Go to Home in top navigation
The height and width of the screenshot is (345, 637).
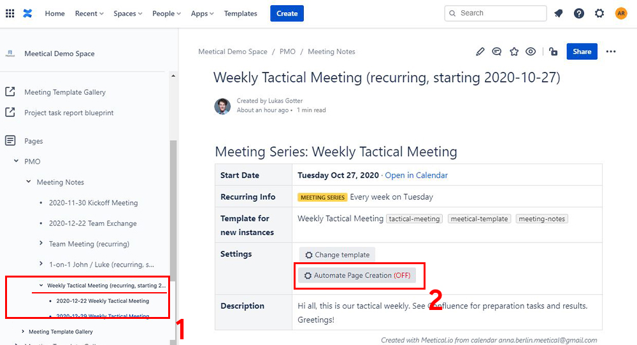55,13
